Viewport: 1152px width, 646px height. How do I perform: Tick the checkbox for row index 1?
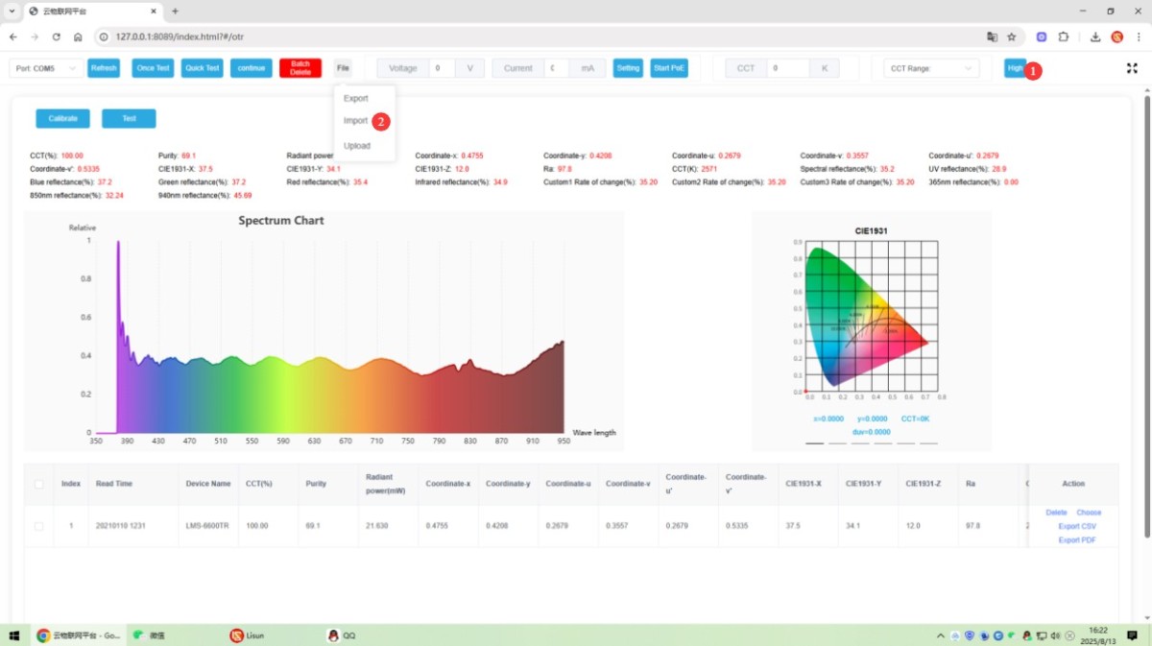(x=39, y=526)
